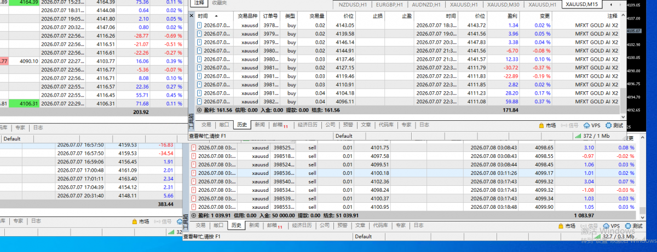Click the order icon of the buy 4144.91 row
Screen dimensions: 657x252
(x=200, y=50)
